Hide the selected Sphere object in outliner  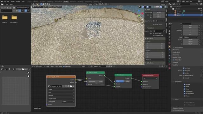(201, 15)
